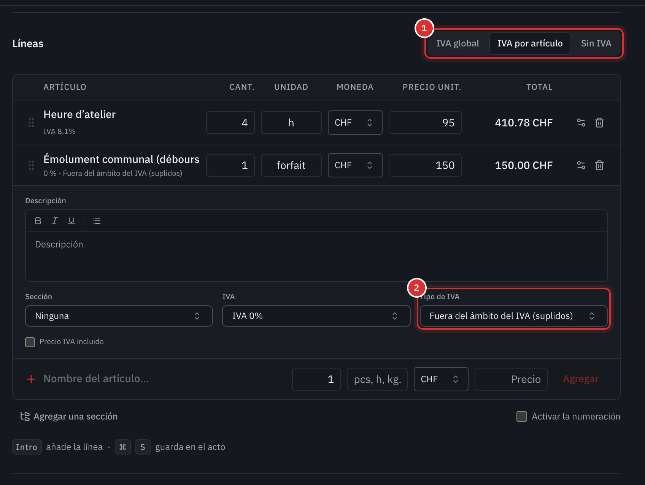Click unit price field showing 95

pyautogui.click(x=425, y=123)
